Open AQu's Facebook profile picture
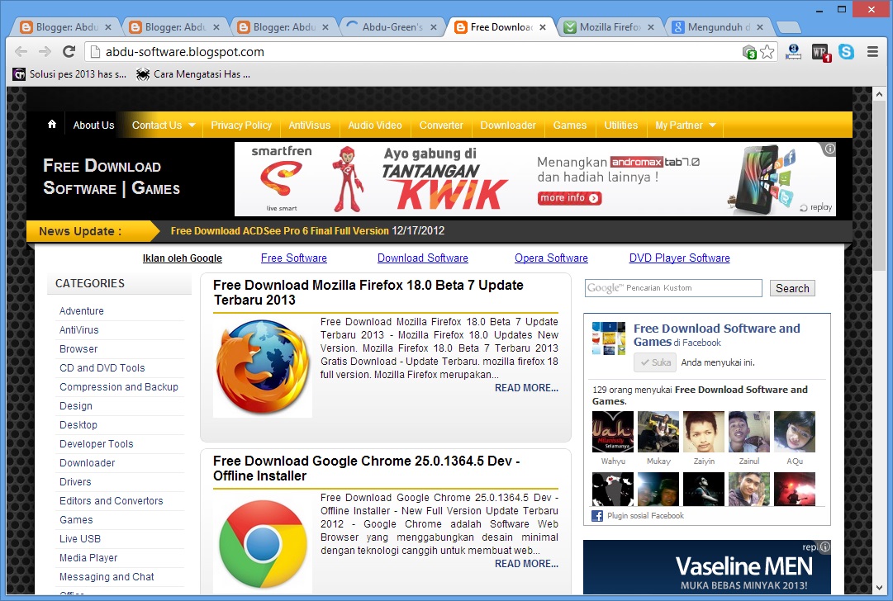Image resolution: width=893 pixels, height=601 pixels. tap(795, 432)
